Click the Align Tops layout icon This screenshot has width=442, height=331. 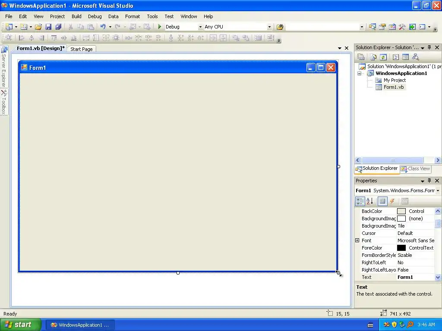[54, 38]
